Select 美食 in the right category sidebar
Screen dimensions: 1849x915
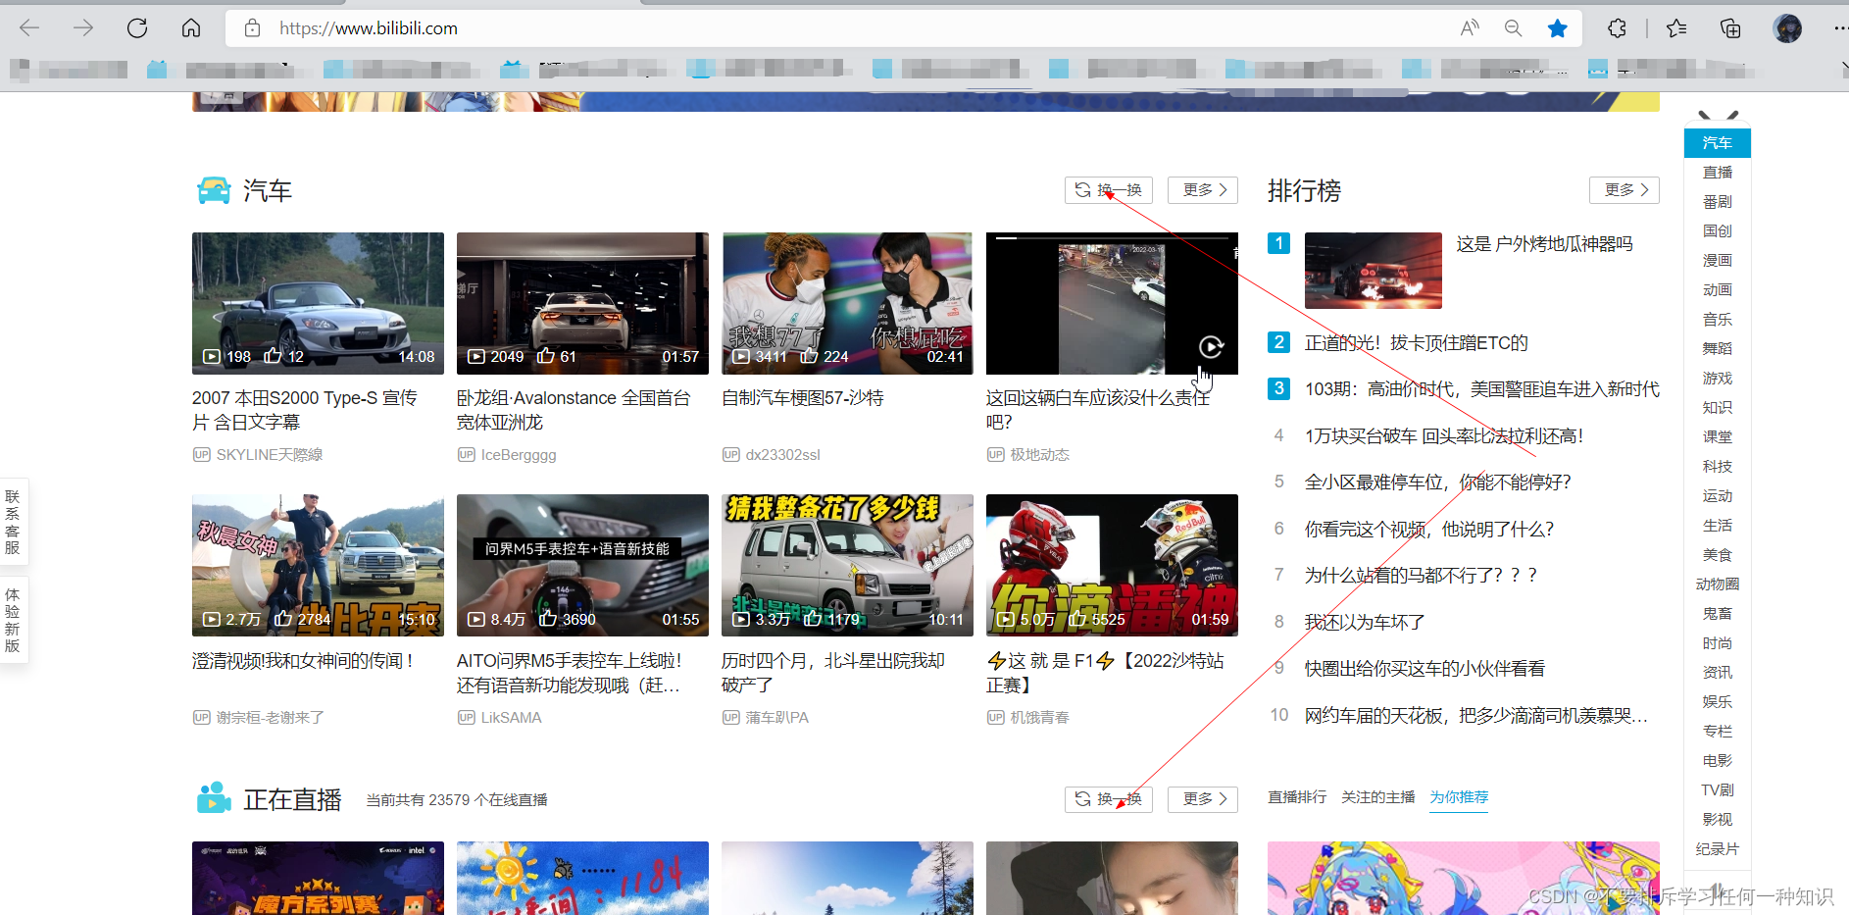pyautogui.click(x=1717, y=554)
